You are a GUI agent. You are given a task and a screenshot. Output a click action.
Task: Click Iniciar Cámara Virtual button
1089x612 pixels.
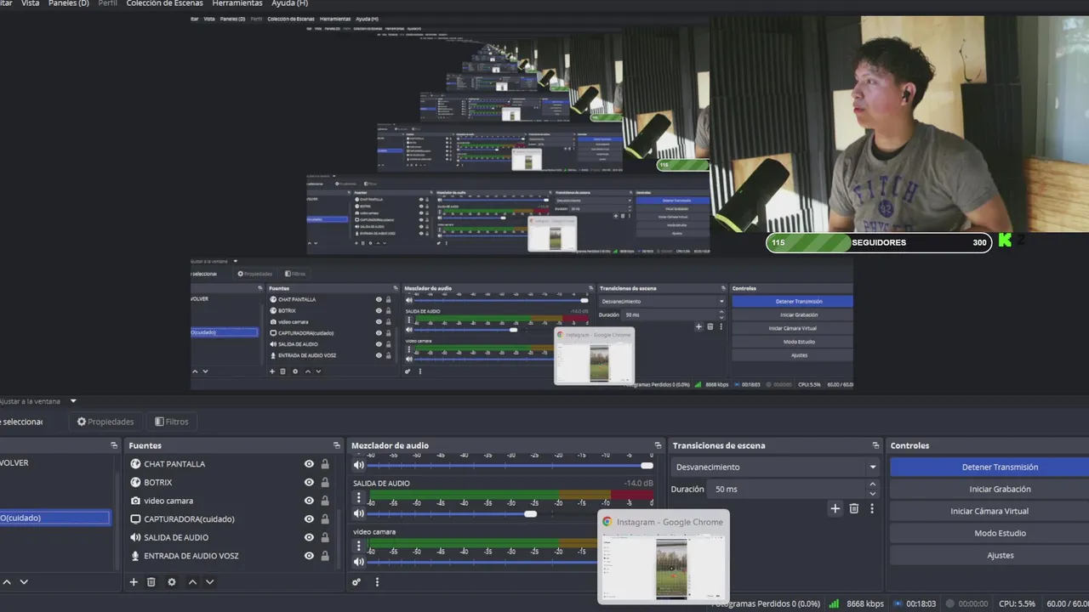click(x=989, y=511)
